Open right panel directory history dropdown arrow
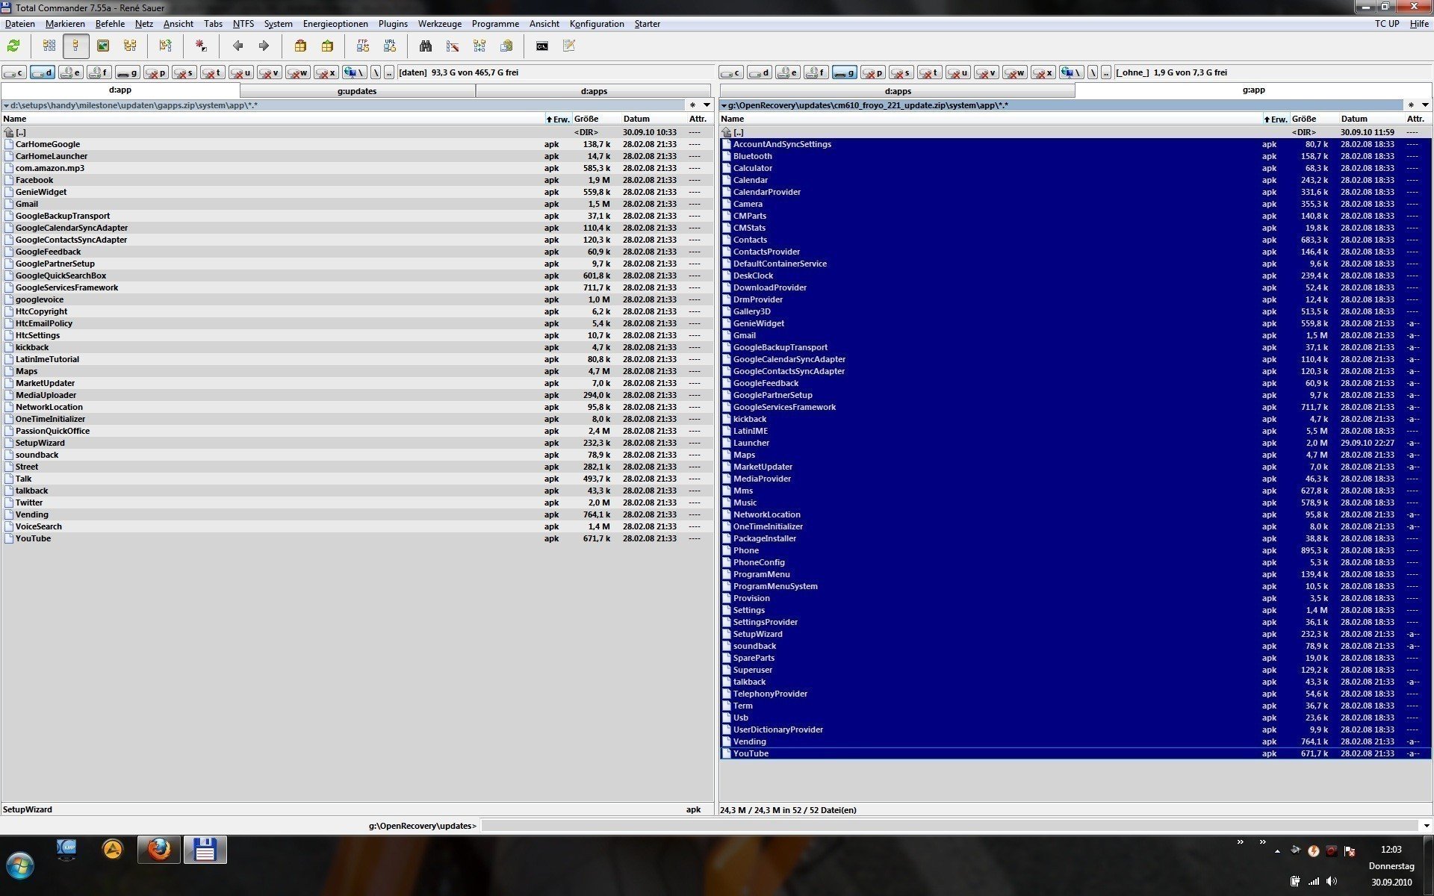This screenshot has width=1434, height=896. pos(1425,105)
